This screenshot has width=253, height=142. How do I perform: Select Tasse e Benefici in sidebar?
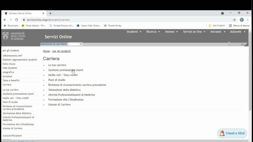(x=11, y=80)
